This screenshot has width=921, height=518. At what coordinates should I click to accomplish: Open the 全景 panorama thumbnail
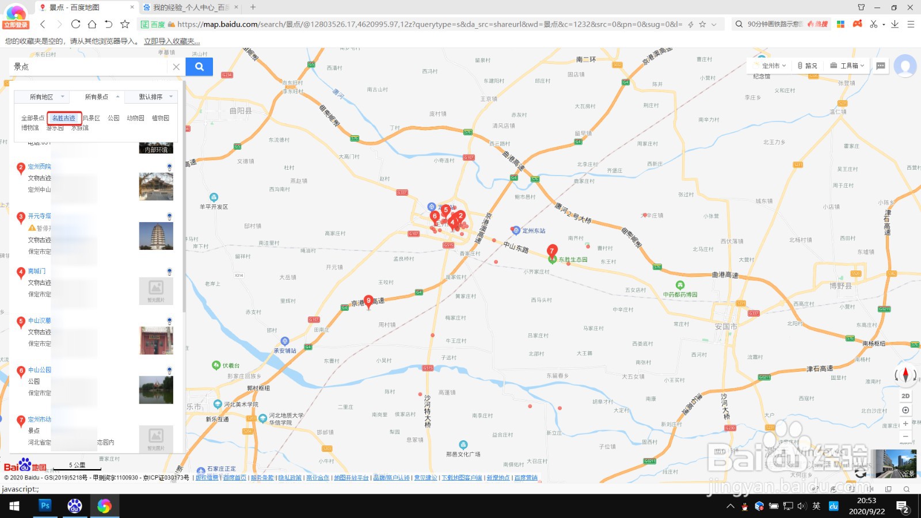click(x=893, y=464)
